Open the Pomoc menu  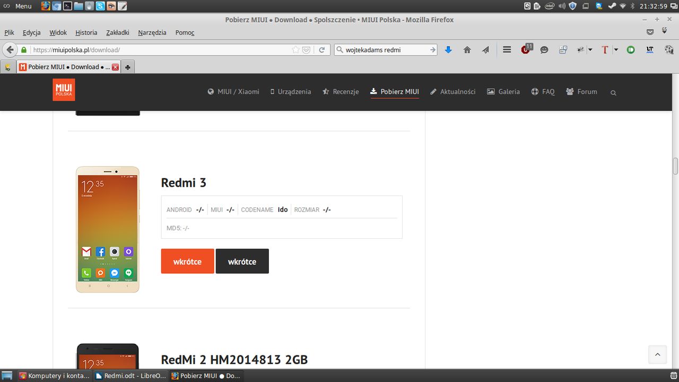(x=185, y=32)
